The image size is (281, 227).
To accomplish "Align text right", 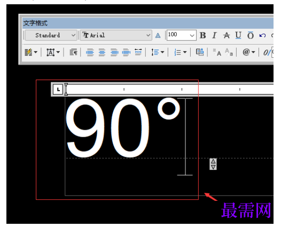I will [x=114, y=52].
